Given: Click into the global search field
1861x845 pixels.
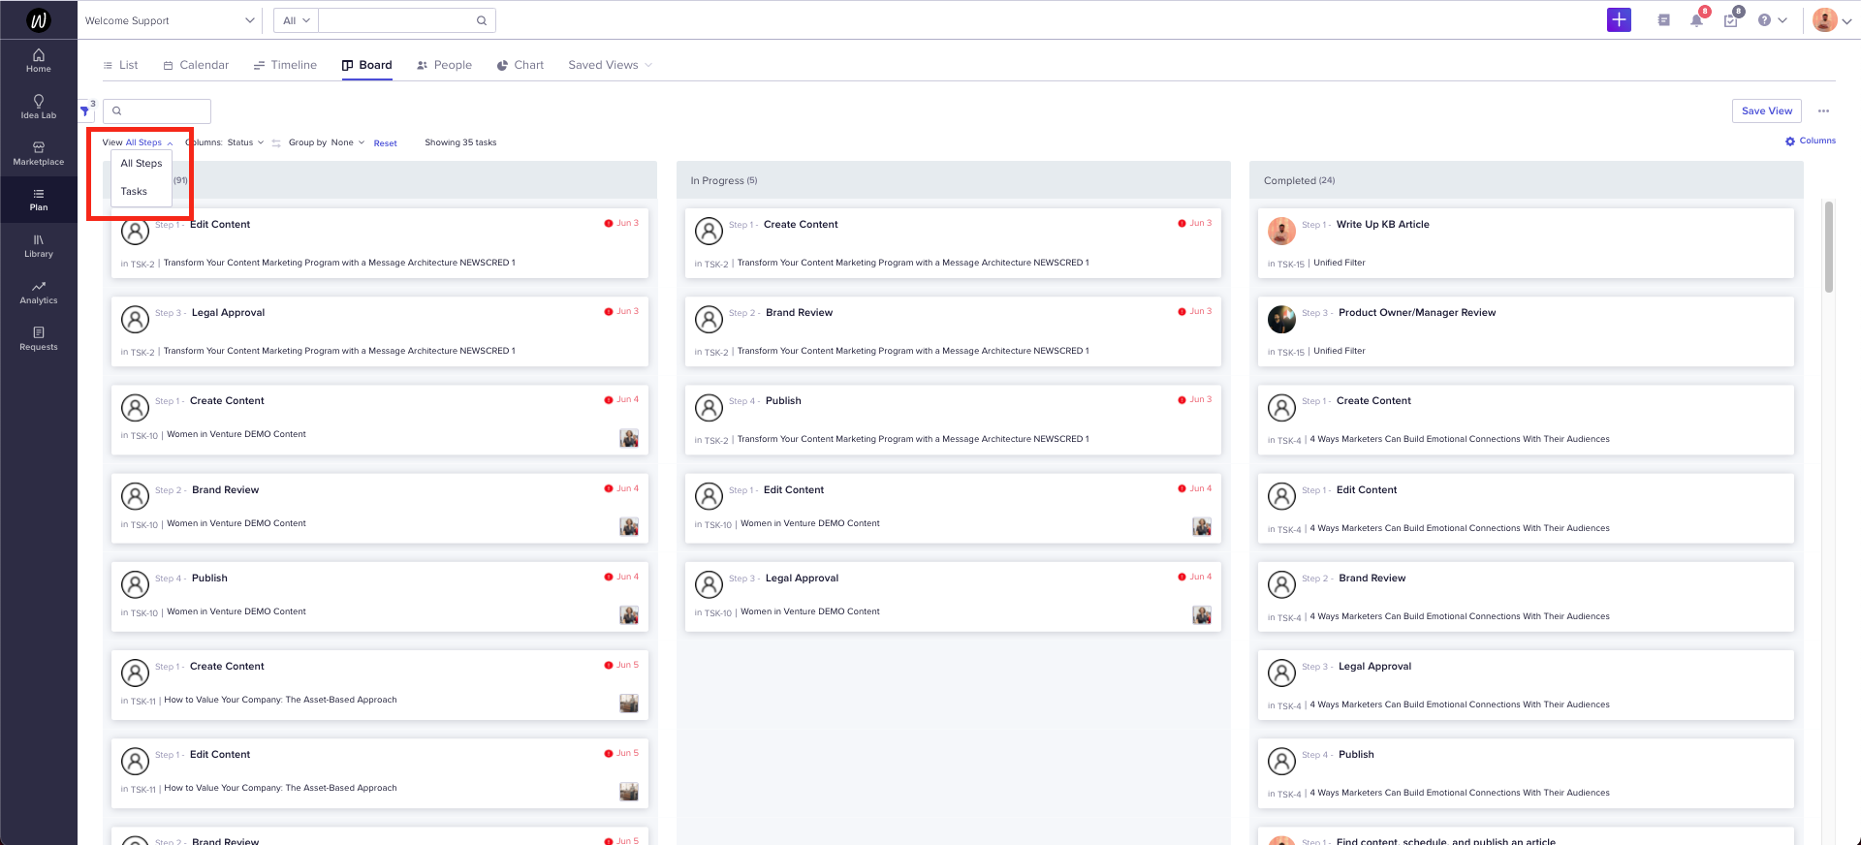Looking at the screenshot, I should point(395,20).
